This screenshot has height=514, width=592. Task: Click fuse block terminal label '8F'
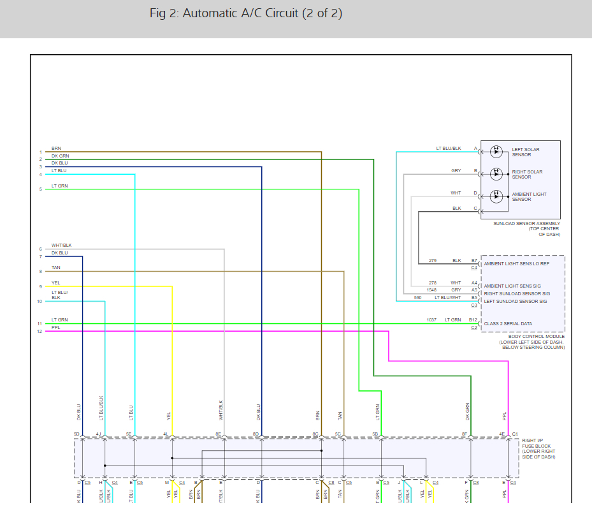click(x=465, y=434)
